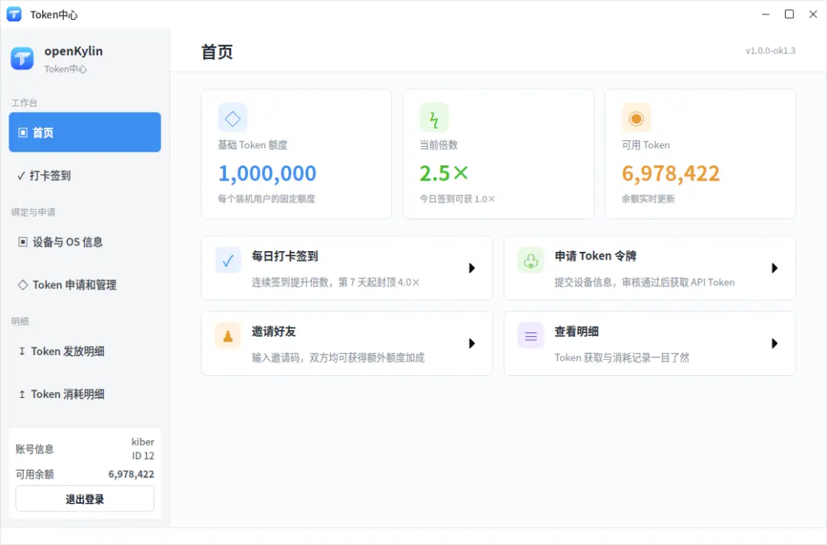This screenshot has width=827, height=545.
Task: Open the 申请 Token 令牌 card title
Action: pos(596,256)
